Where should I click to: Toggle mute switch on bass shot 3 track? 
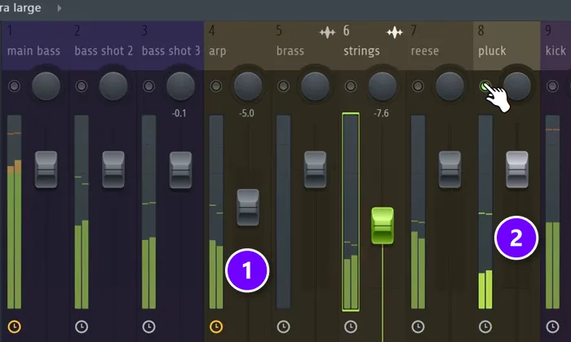pos(148,86)
